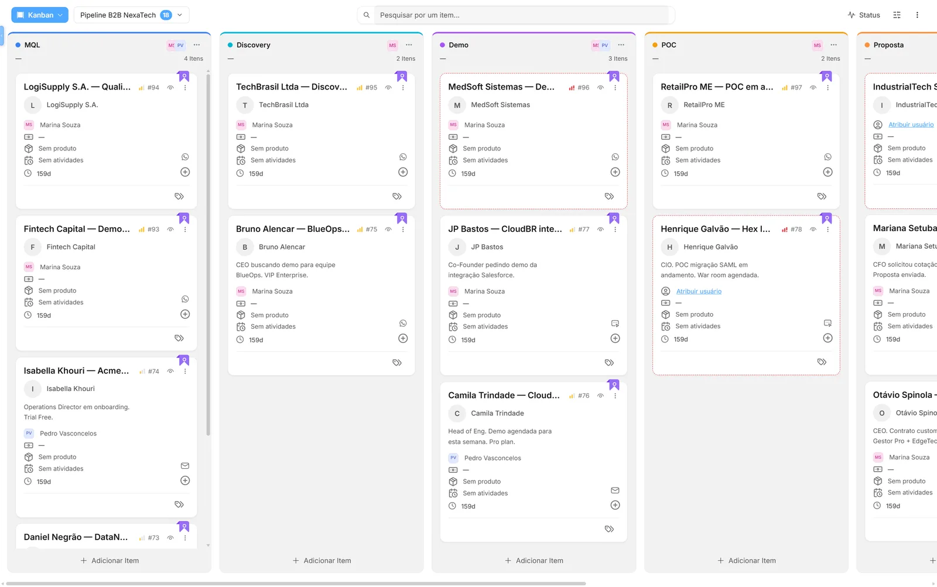Open chat message icon on JP Bastos card
Screen dimensions: 937x587
coord(615,323)
